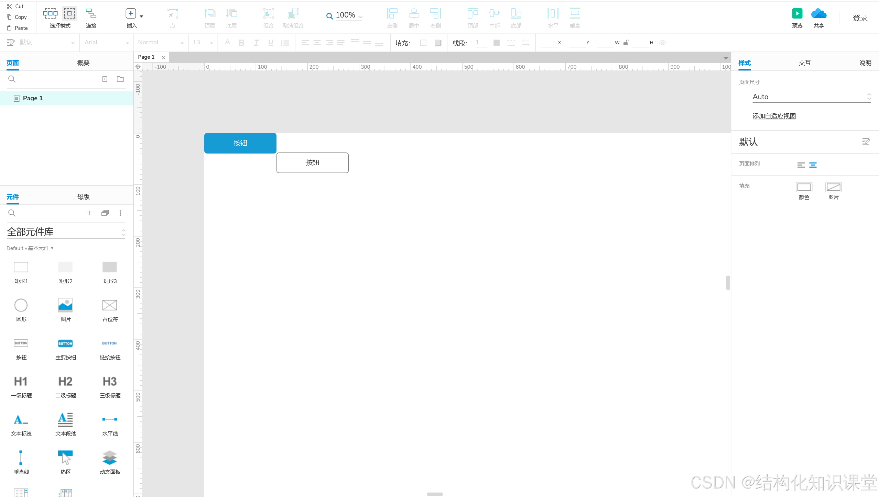879x497 pixels.
Task: Set page alignment to center
Action: 813,165
